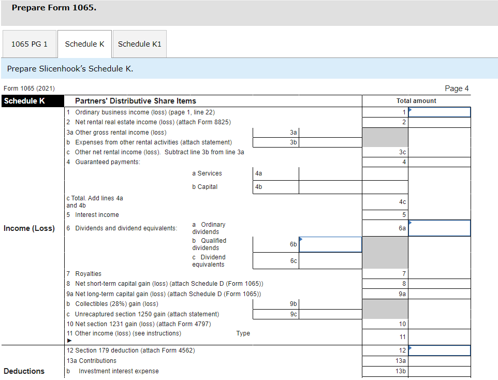Click line 1 ordinary business income field

(439, 112)
